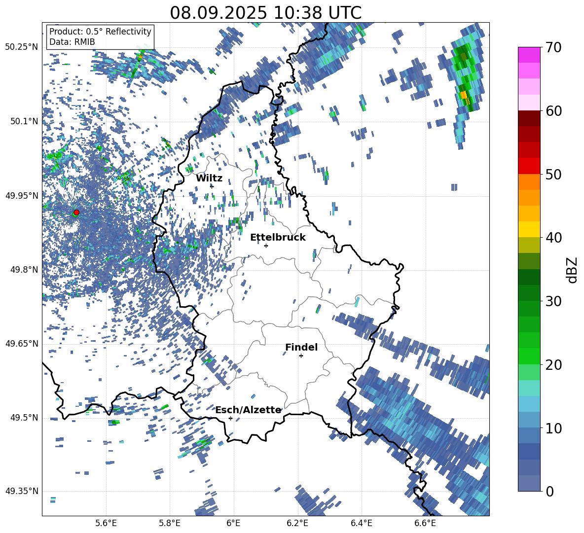
Task: Click the 5.6°E longitude label
Action: click(106, 523)
